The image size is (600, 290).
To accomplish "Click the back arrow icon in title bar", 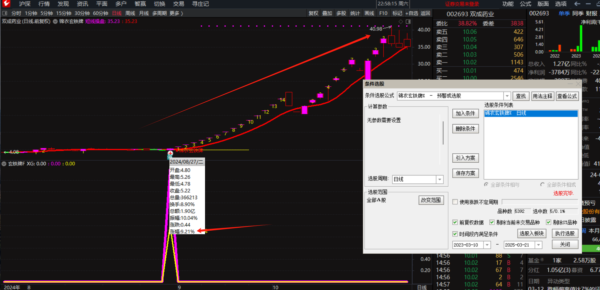I will (577, 4).
